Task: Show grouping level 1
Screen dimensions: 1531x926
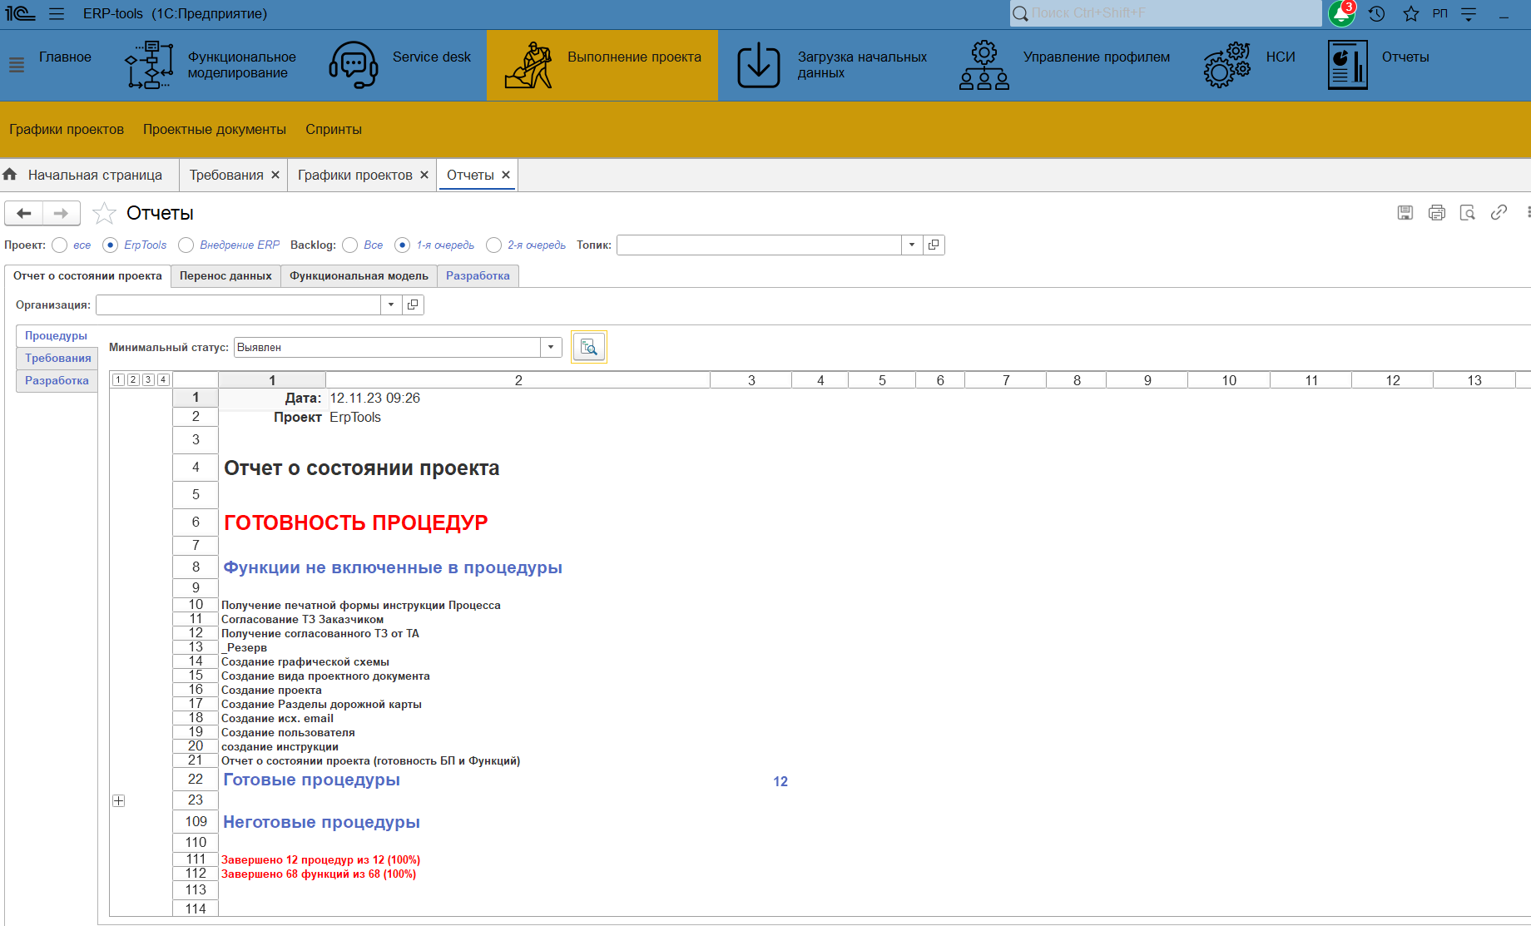Action: [118, 379]
